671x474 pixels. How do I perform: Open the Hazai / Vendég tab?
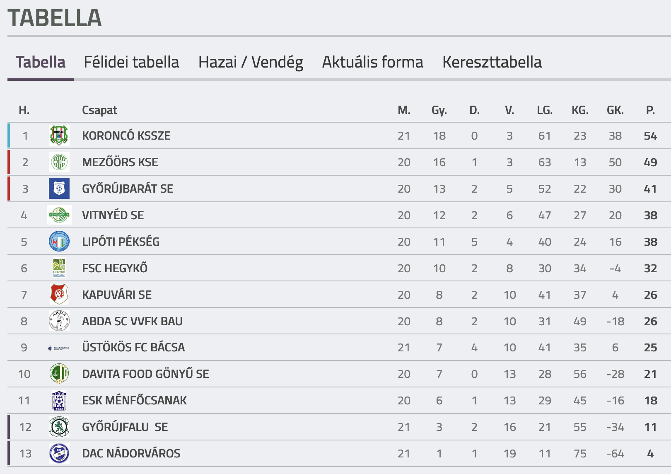coord(251,62)
